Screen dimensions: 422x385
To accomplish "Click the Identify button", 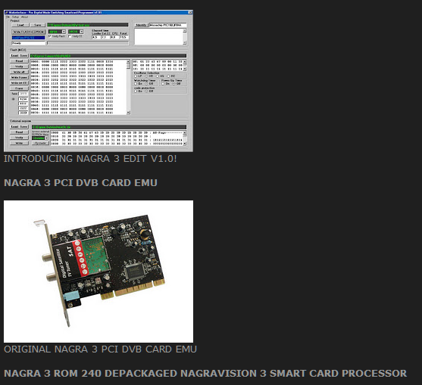I will tap(141, 25).
